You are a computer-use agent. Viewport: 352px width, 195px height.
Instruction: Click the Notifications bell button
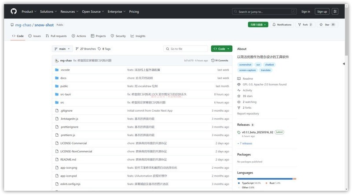tap(282, 25)
